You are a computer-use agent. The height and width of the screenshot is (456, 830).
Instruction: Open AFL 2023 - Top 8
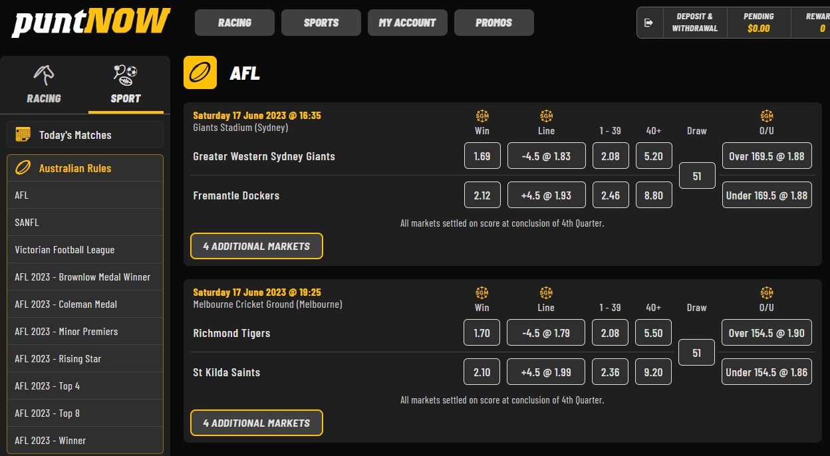click(x=85, y=413)
